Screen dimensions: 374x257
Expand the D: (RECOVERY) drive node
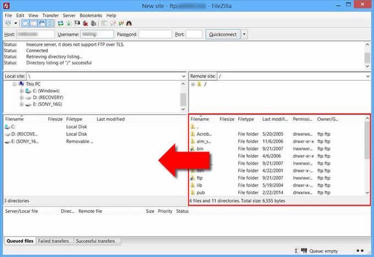coord(21,97)
